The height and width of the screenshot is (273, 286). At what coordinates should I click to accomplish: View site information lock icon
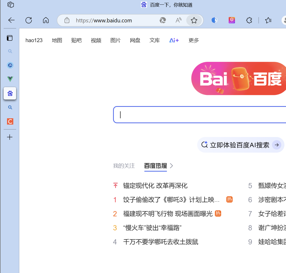pos(67,20)
